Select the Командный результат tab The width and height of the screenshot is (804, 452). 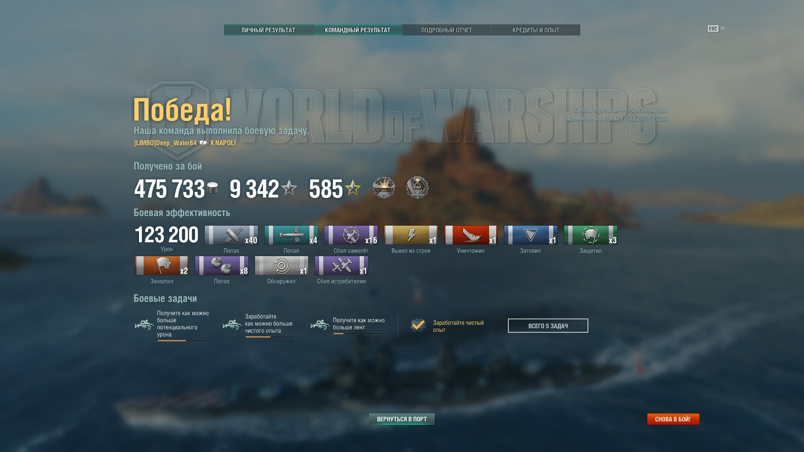pos(357,30)
